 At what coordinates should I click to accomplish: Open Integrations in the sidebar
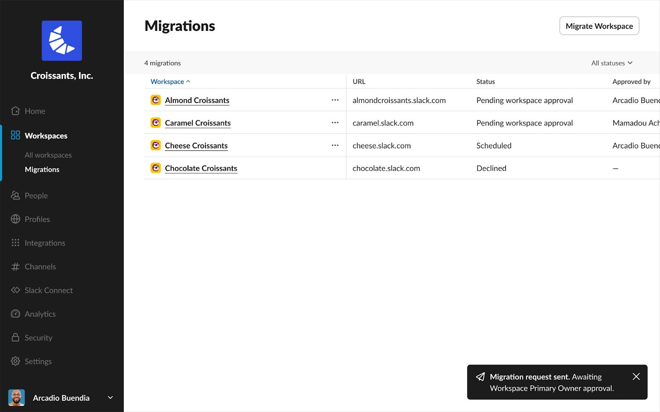tap(45, 243)
